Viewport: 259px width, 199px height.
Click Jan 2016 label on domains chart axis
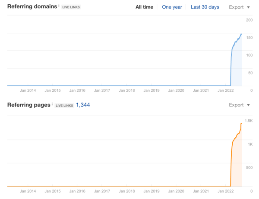pyautogui.click(x=77, y=90)
